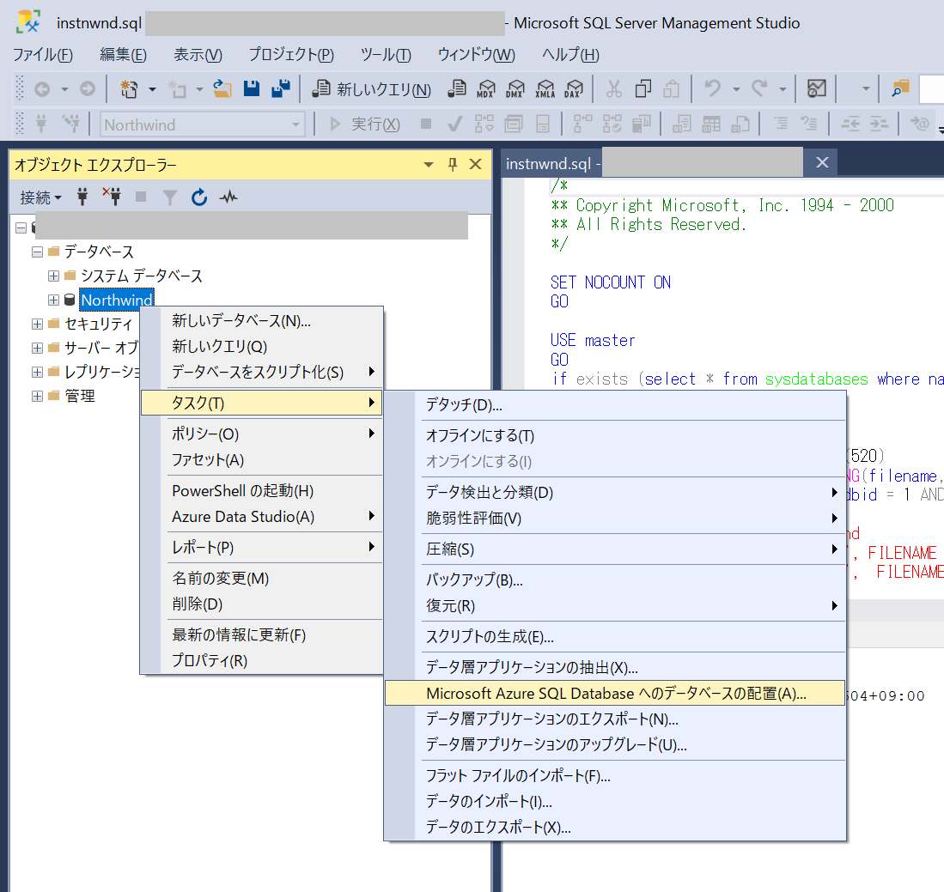Open Azure Data Studio(A) submenu
This screenshot has height=892, width=944.
[262, 517]
